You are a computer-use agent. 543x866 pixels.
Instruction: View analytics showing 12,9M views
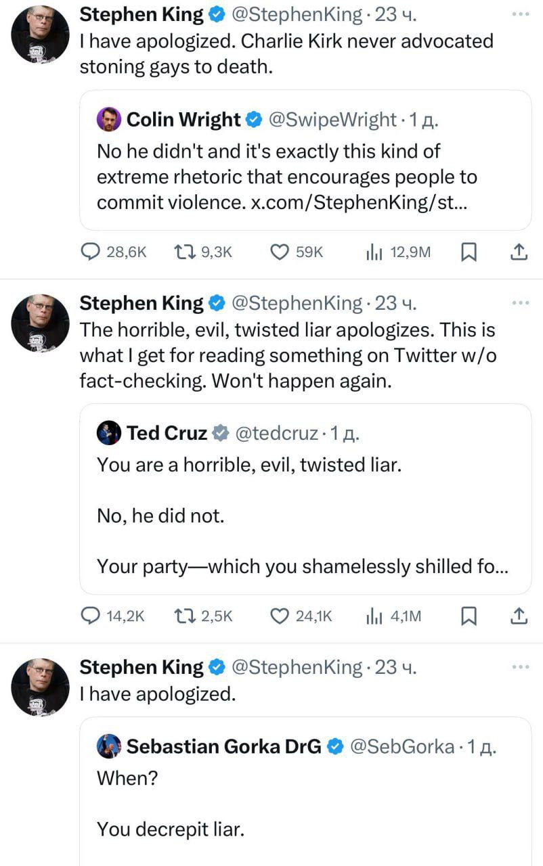(x=374, y=252)
